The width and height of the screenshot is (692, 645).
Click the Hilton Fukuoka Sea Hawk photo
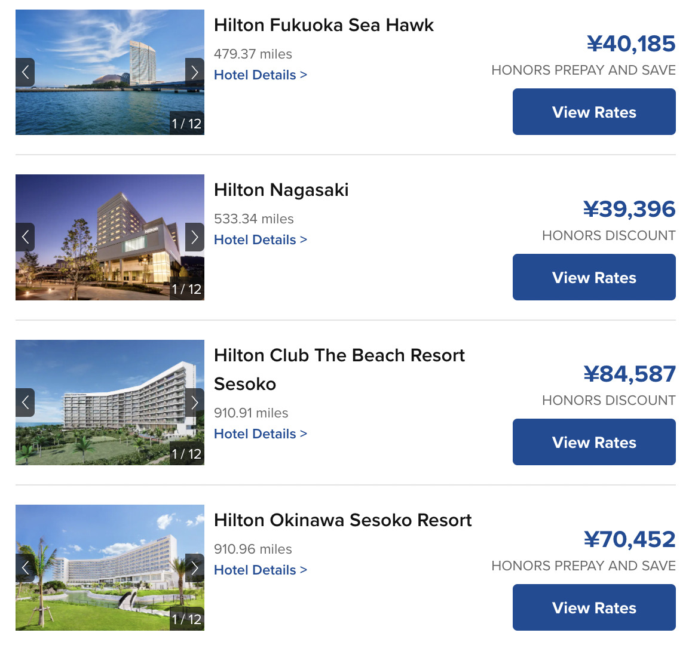coord(110,72)
